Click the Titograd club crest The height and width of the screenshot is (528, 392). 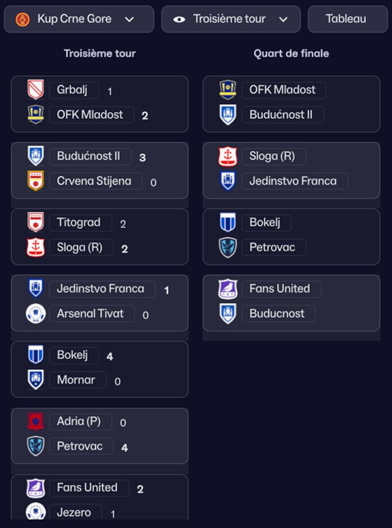coord(36,223)
